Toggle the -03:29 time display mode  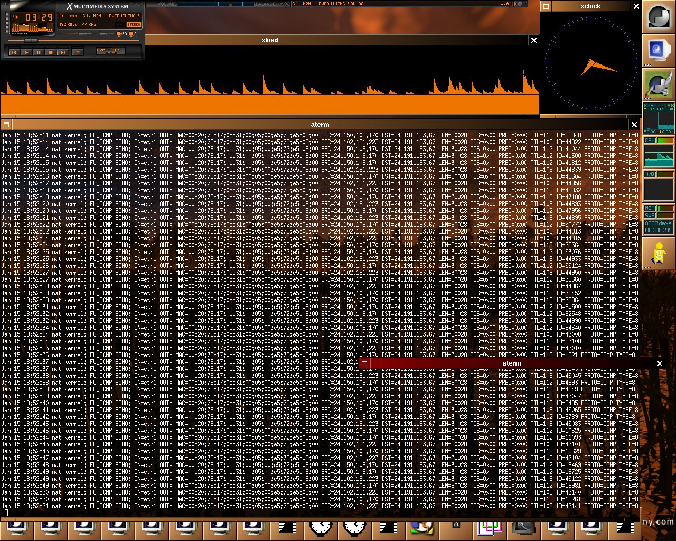pyautogui.click(x=33, y=17)
